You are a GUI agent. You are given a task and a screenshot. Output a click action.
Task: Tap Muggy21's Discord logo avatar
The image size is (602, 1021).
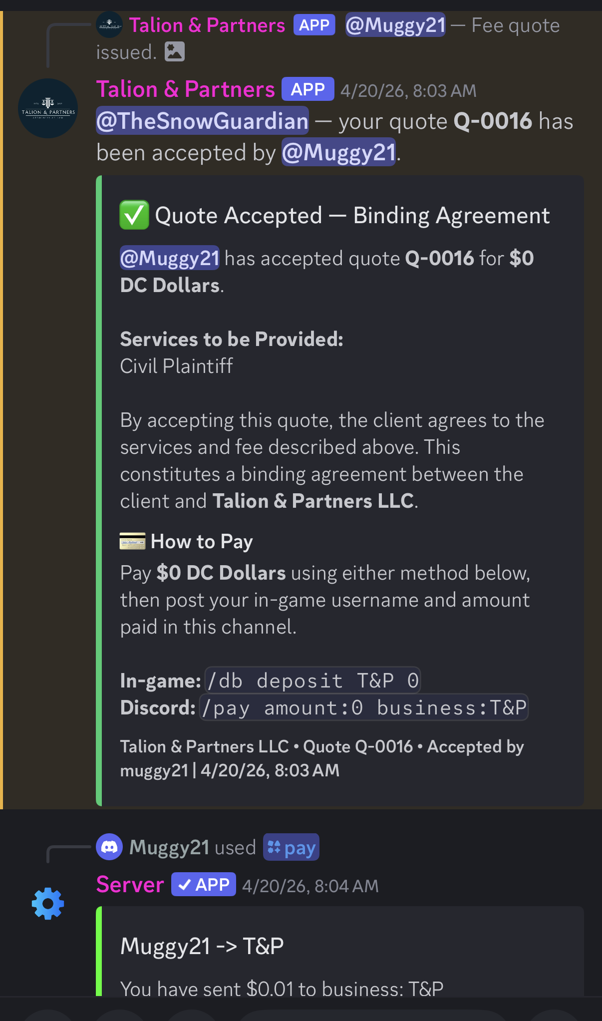pos(109,847)
